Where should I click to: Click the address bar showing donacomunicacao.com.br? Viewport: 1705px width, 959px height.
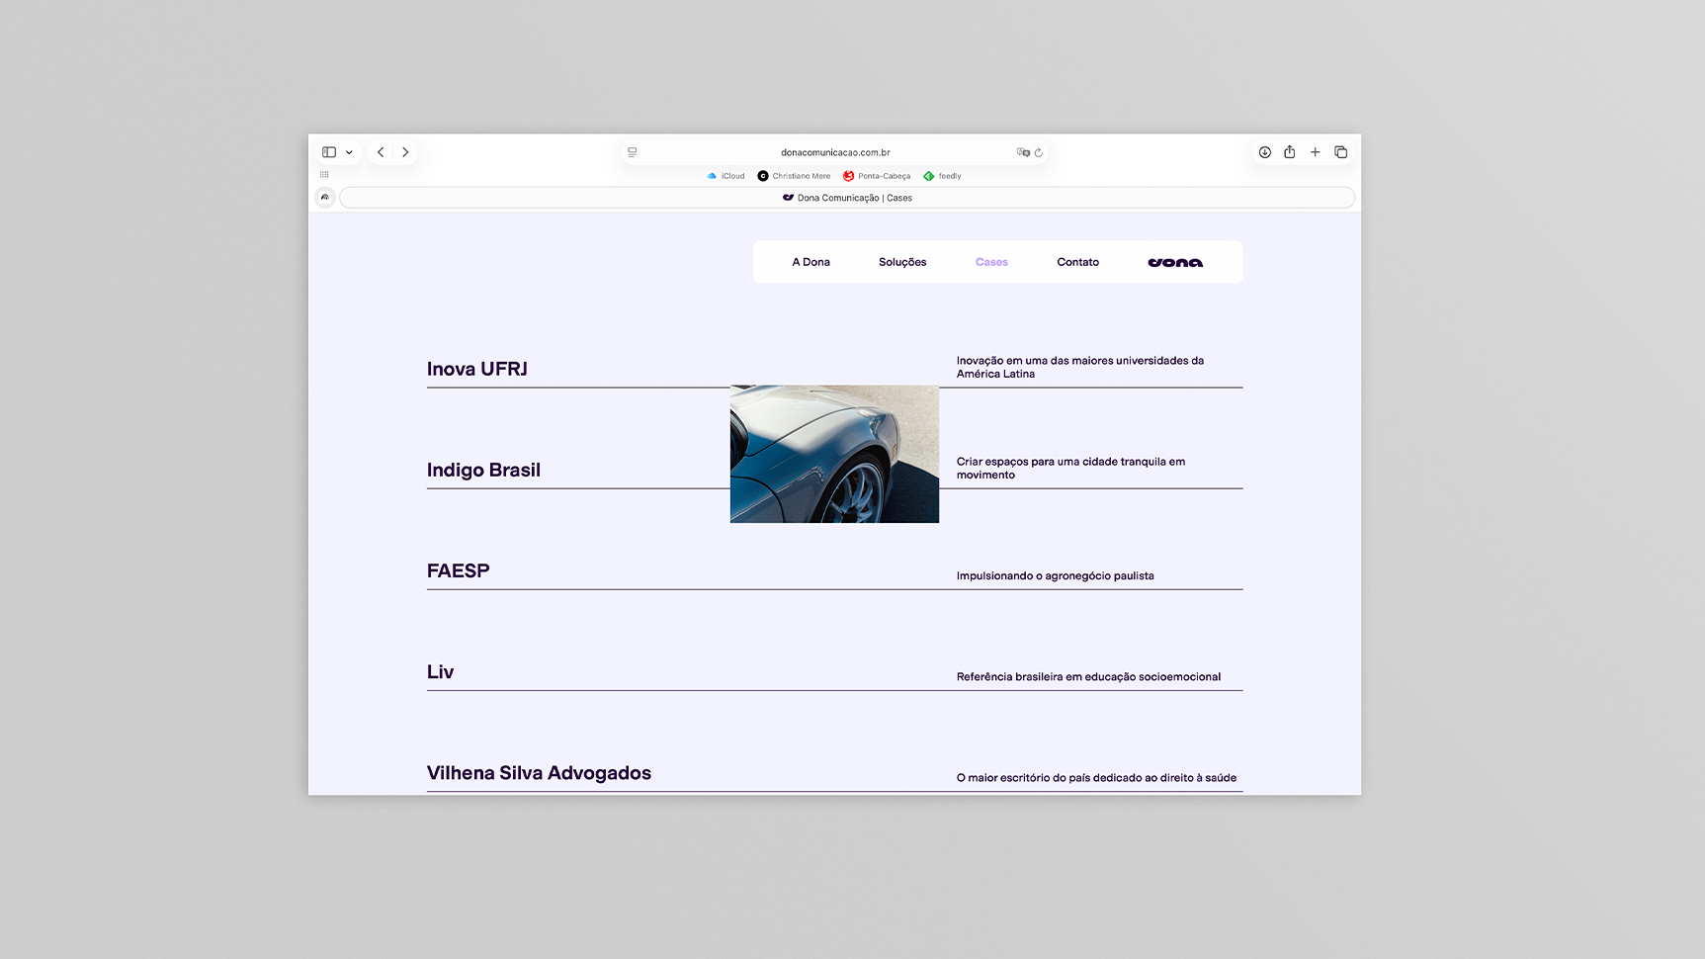(835, 152)
